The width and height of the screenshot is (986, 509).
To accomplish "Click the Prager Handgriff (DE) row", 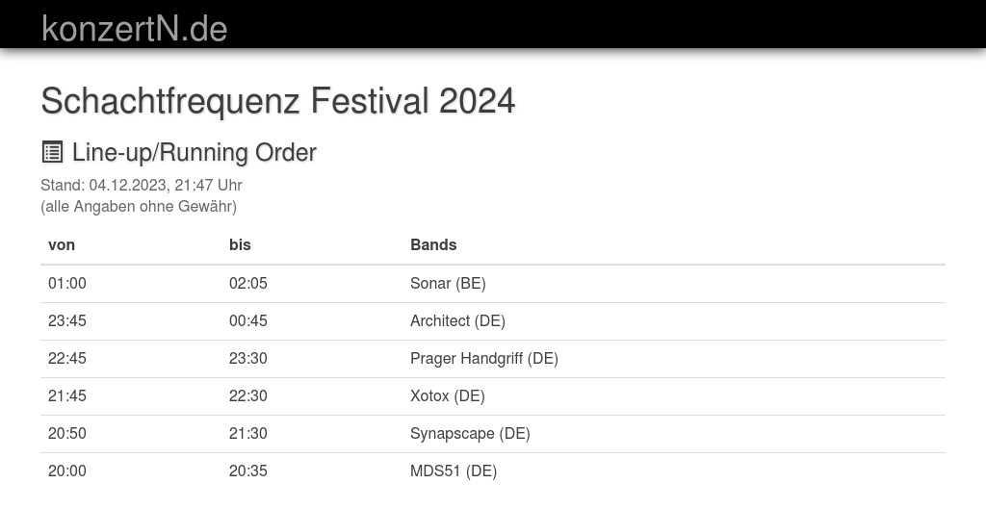I will coord(484,358).
